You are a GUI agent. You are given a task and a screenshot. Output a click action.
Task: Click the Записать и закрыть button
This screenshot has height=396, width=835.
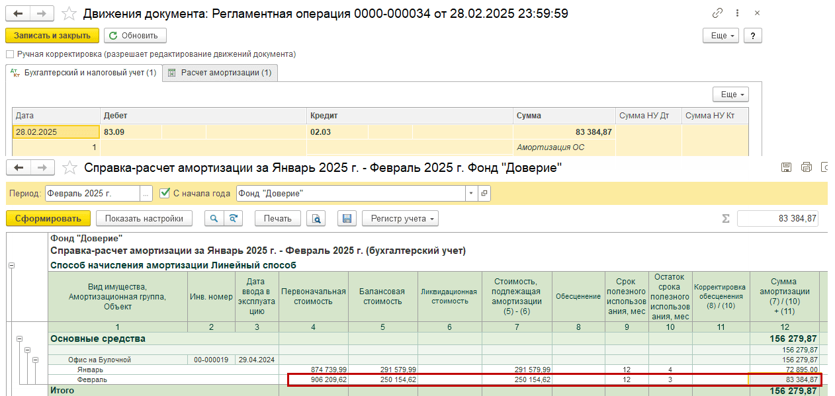(52, 36)
